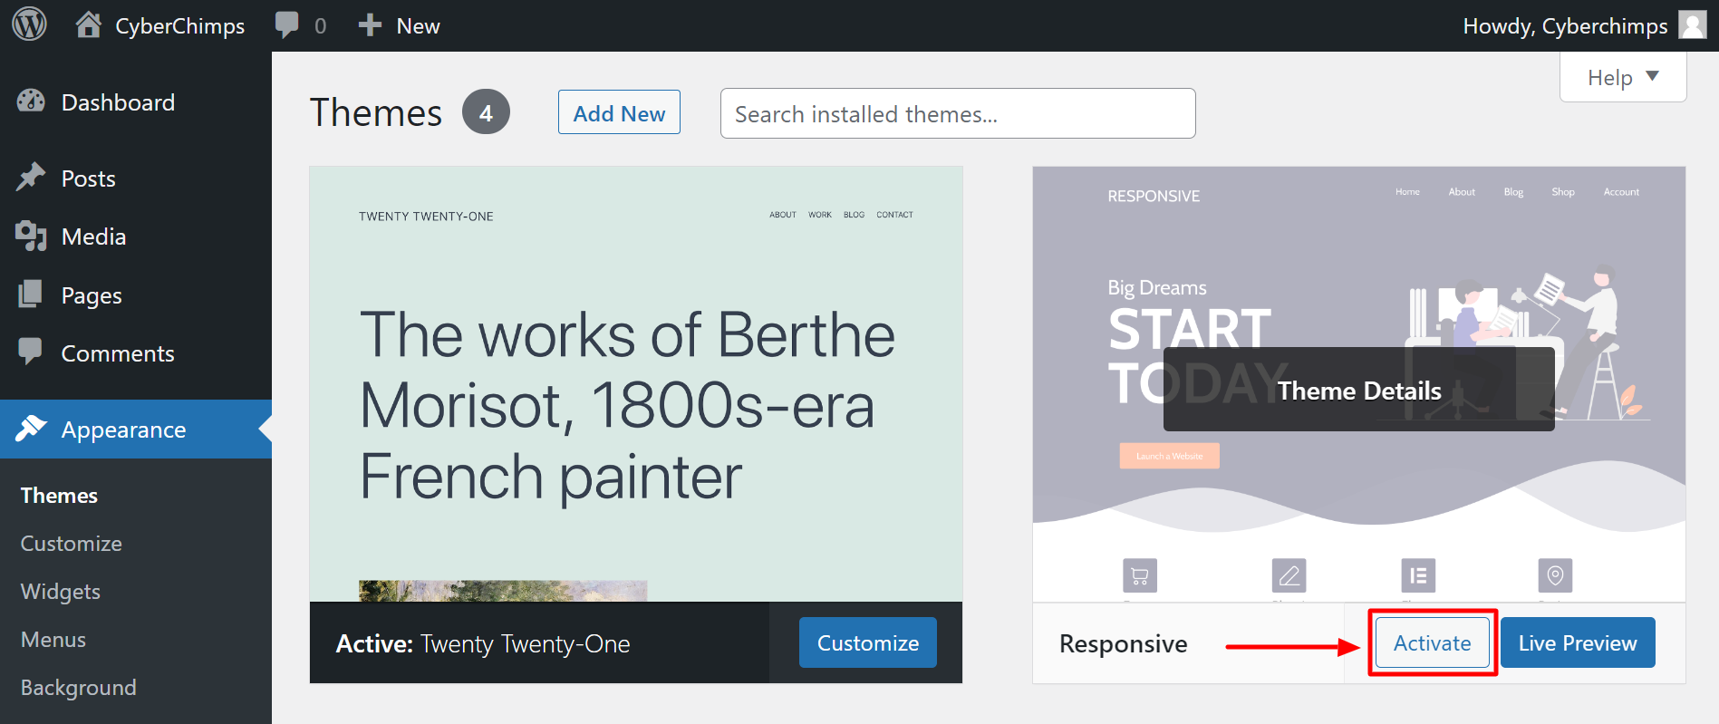Image resolution: width=1719 pixels, height=724 pixels.
Task: Click the Comments speech bubble sidebar icon
Action: pyautogui.click(x=31, y=352)
